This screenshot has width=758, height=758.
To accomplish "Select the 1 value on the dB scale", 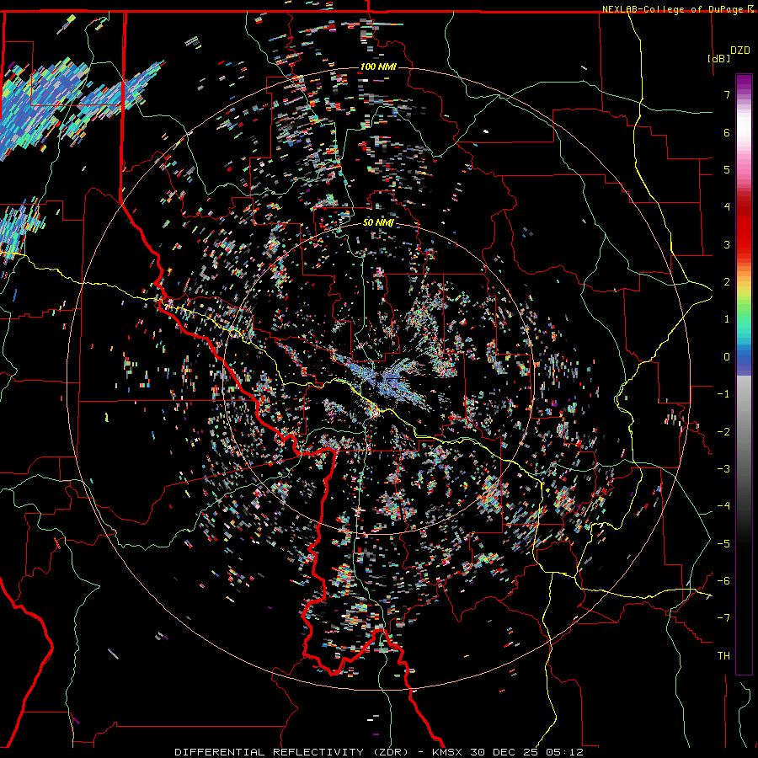I will (x=727, y=319).
